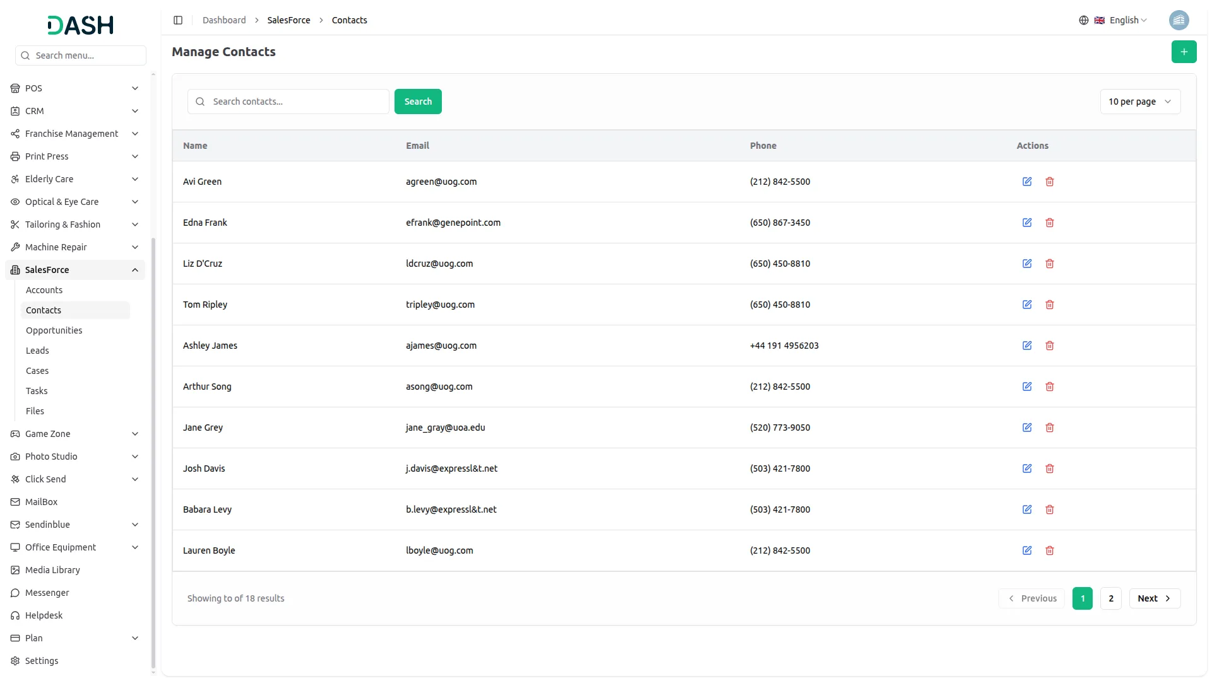This screenshot has height=681, width=1212.
Task: Go to the Next page
Action: 1155,598
